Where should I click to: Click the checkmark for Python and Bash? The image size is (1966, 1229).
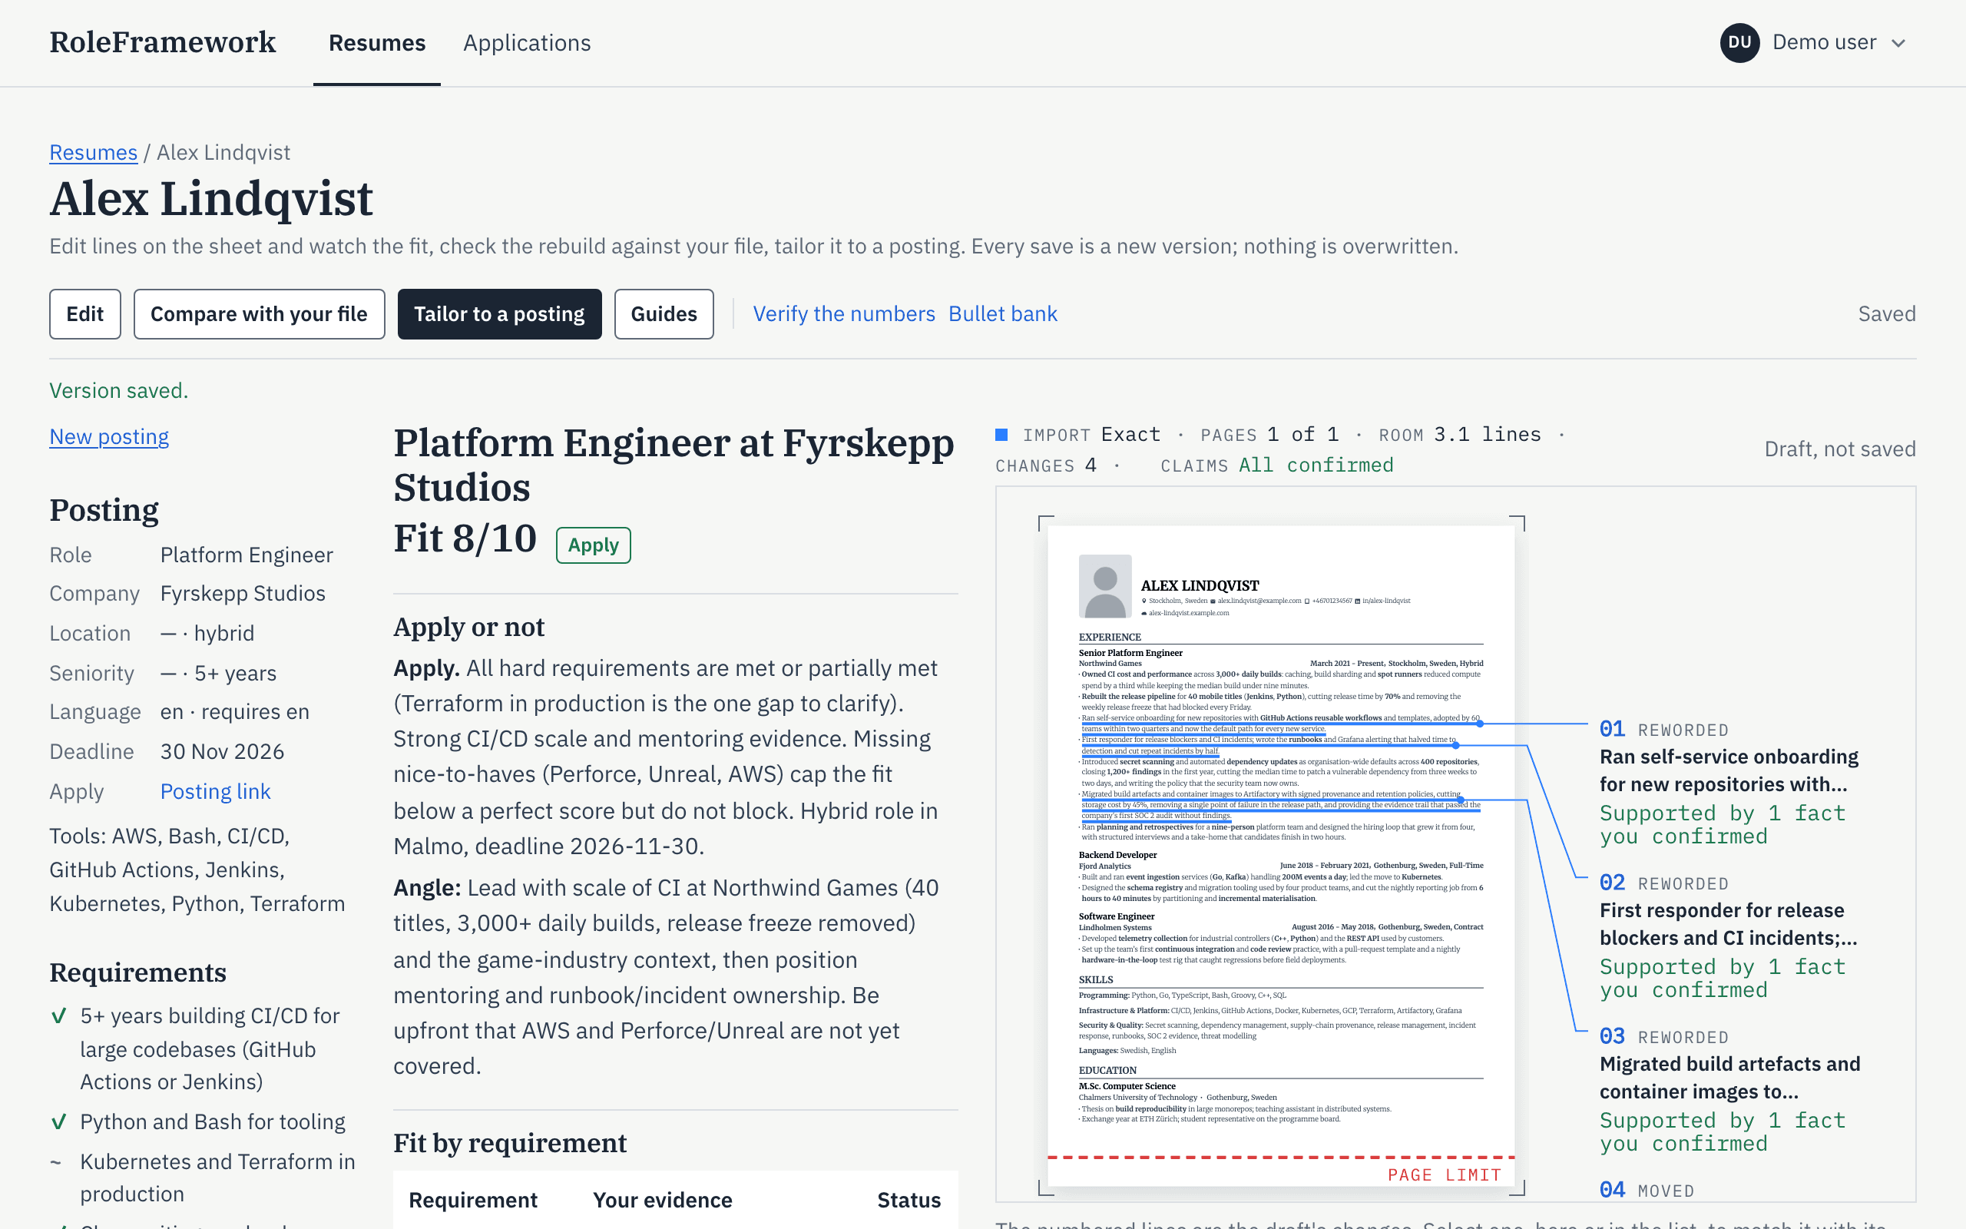58,1121
